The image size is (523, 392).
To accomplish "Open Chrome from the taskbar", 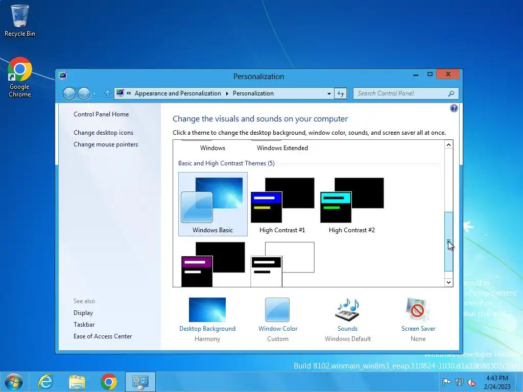I will tap(109, 382).
